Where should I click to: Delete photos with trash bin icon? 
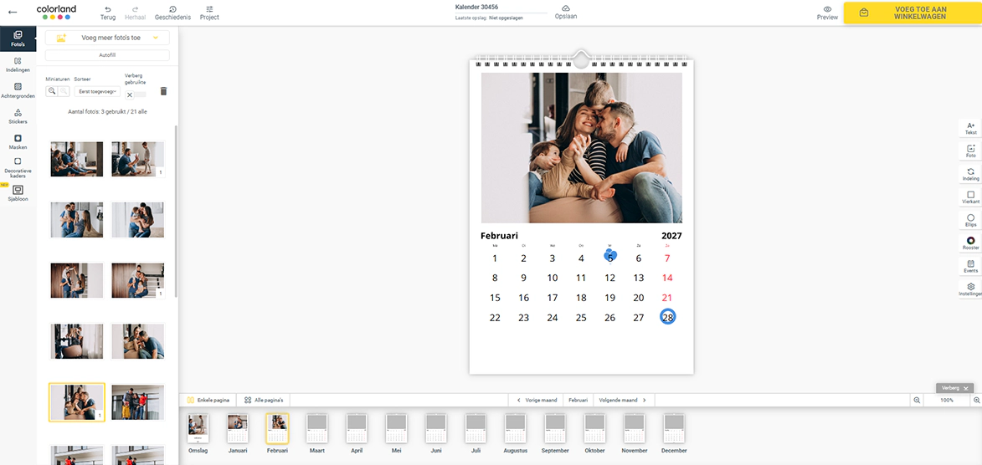click(x=163, y=91)
